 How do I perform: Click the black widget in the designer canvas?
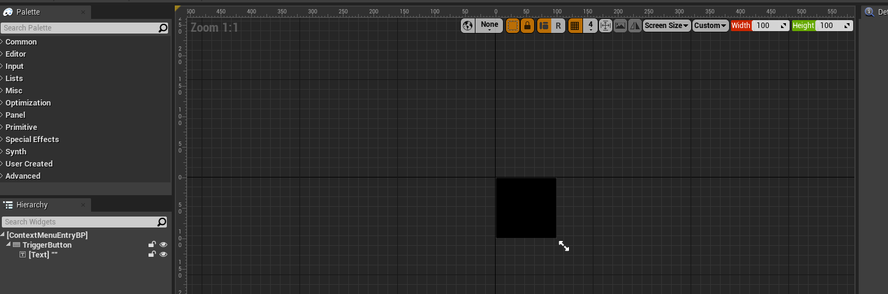pyautogui.click(x=526, y=208)
